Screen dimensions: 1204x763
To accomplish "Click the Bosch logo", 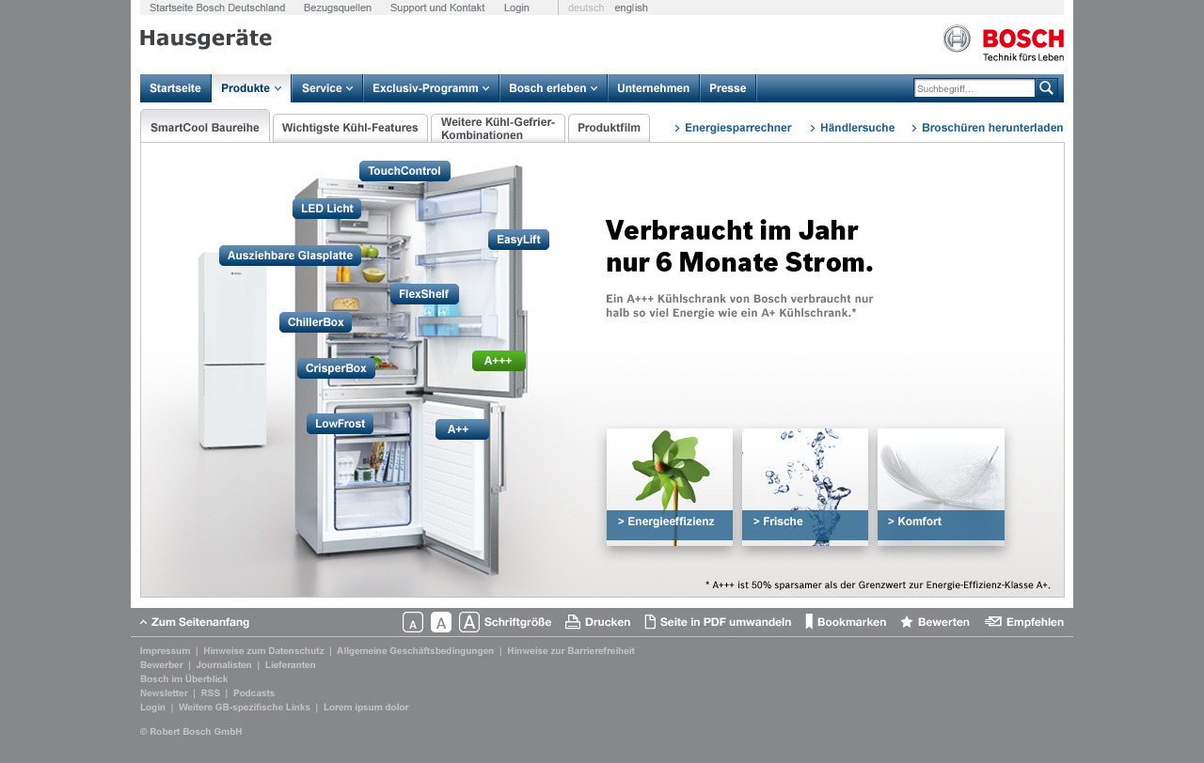I will pos(1002,41).
